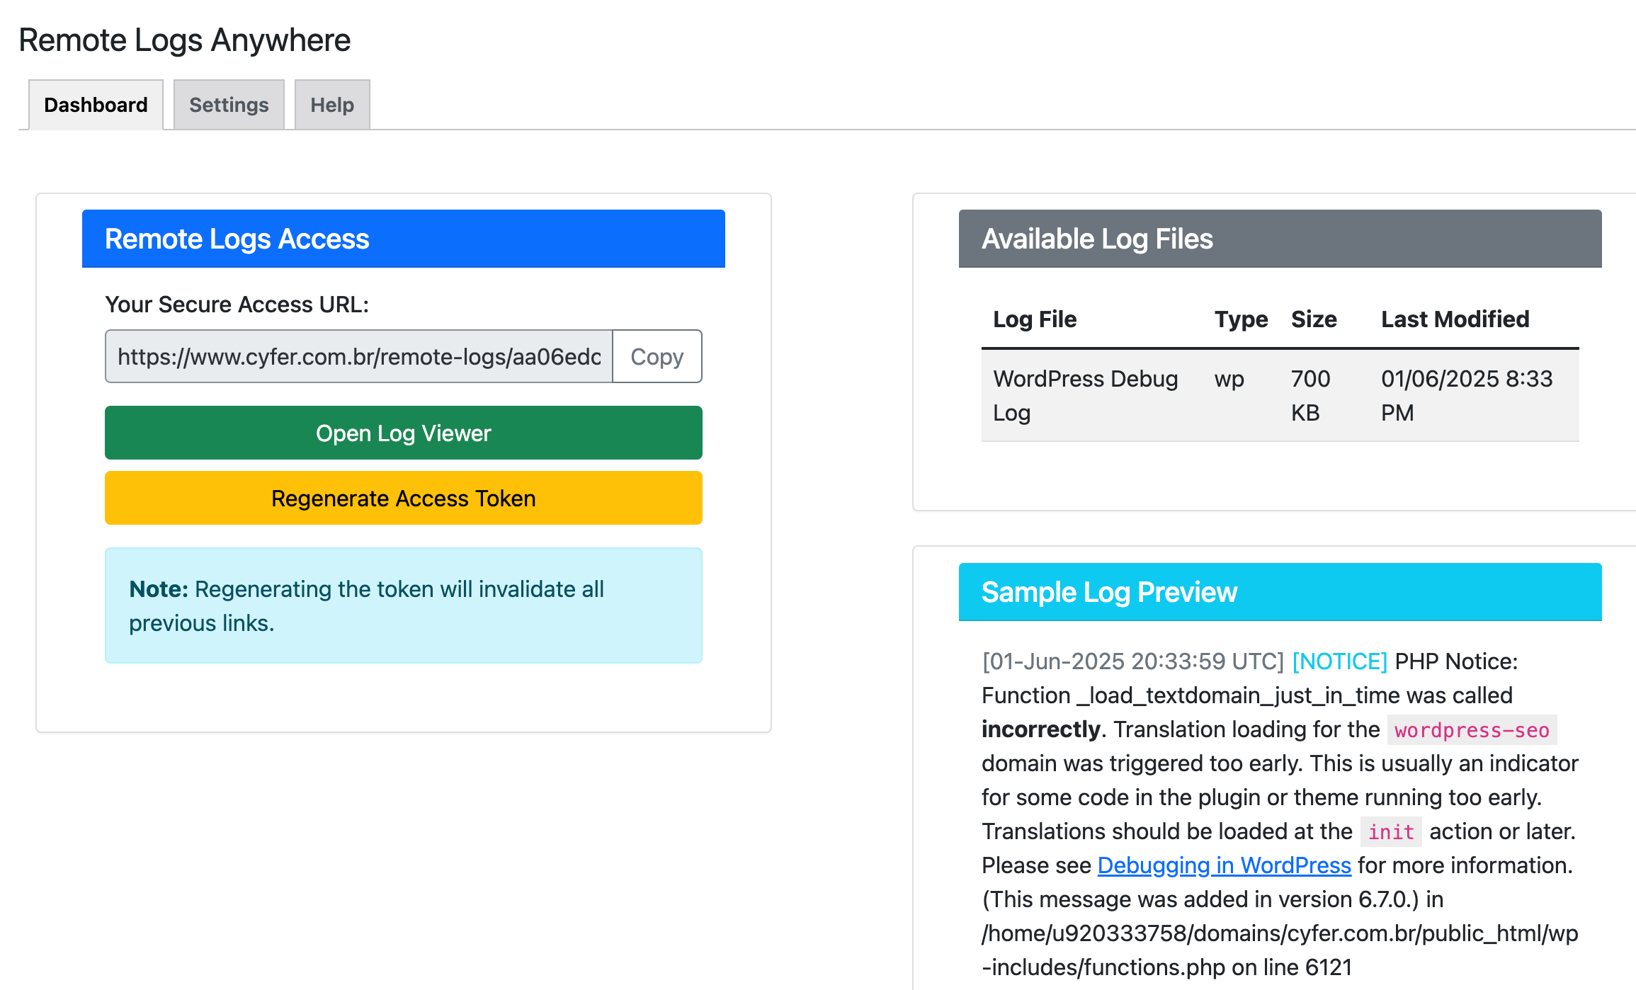This screenshot has height=990, width=1636.
Task: Regenerate the access token
Action: (404, 498)
